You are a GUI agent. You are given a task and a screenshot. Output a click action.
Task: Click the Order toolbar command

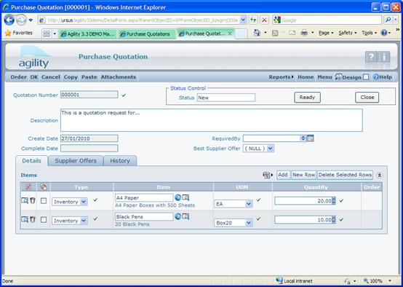coord(18,77)
